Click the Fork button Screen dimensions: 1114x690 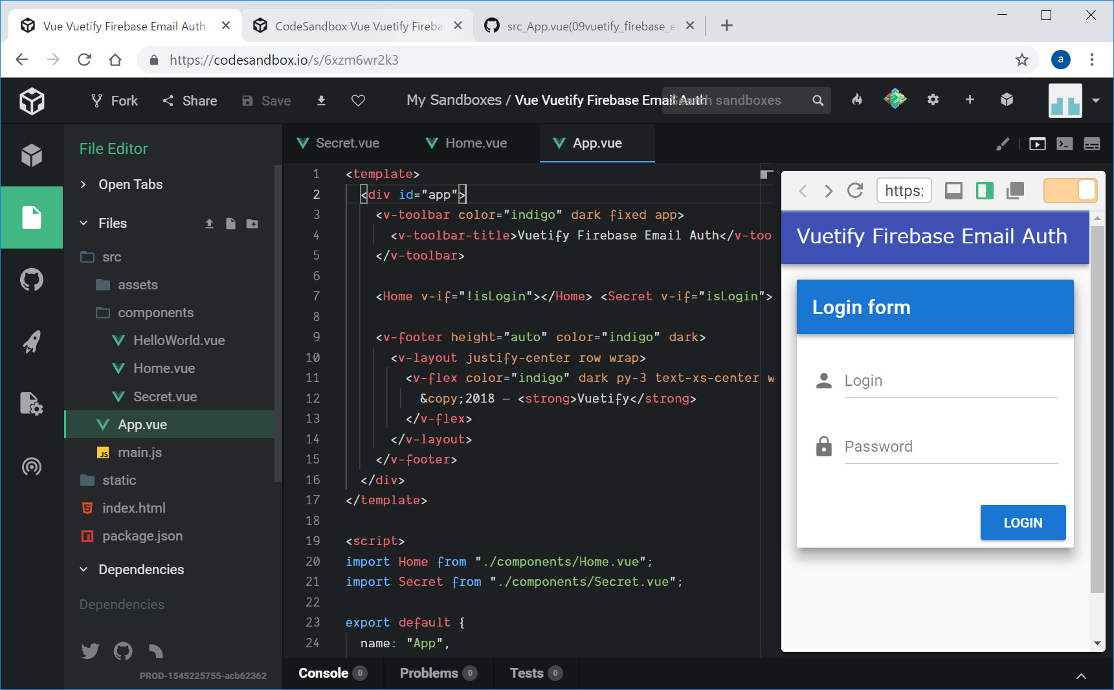coord(115,100)
